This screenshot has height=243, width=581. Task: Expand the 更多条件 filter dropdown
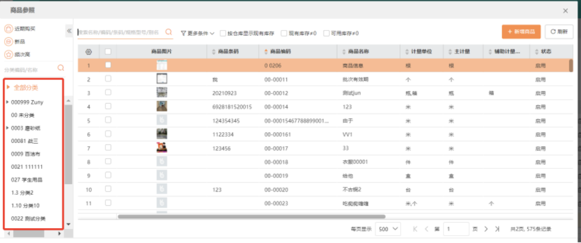pyautogui.click(x=197, y=33)
